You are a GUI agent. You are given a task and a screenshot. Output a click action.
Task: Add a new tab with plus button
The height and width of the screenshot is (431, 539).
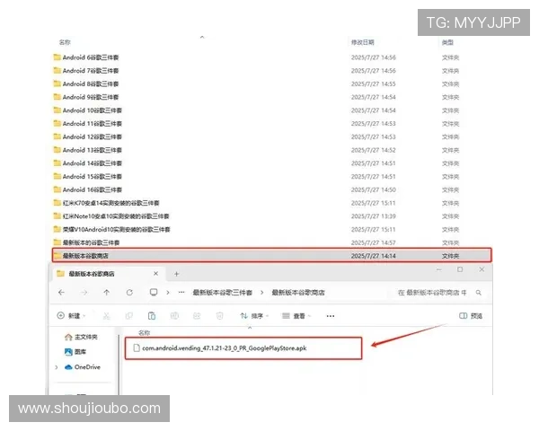click(176, 274)
